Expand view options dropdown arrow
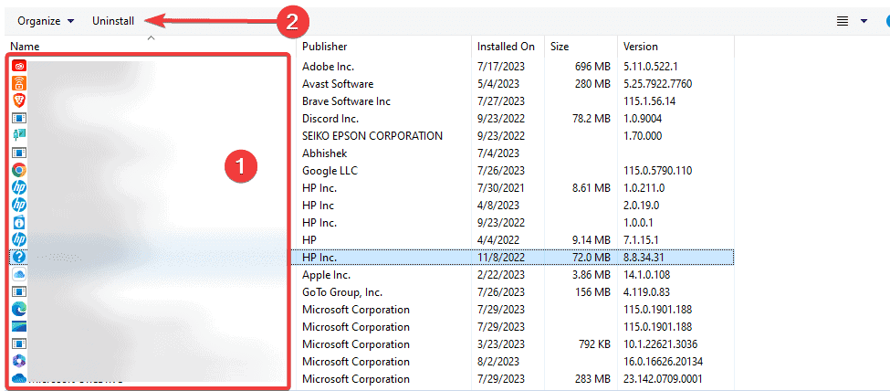Viewport: 890px width, 391px height. point(864,21)
